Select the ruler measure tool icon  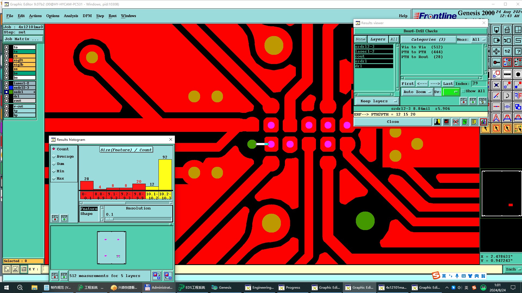(507, 74)
